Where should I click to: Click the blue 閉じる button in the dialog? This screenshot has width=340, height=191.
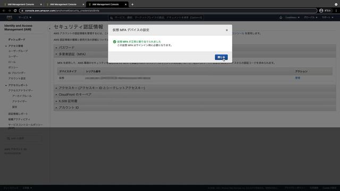pyautogui.click(x=221, y=57)
